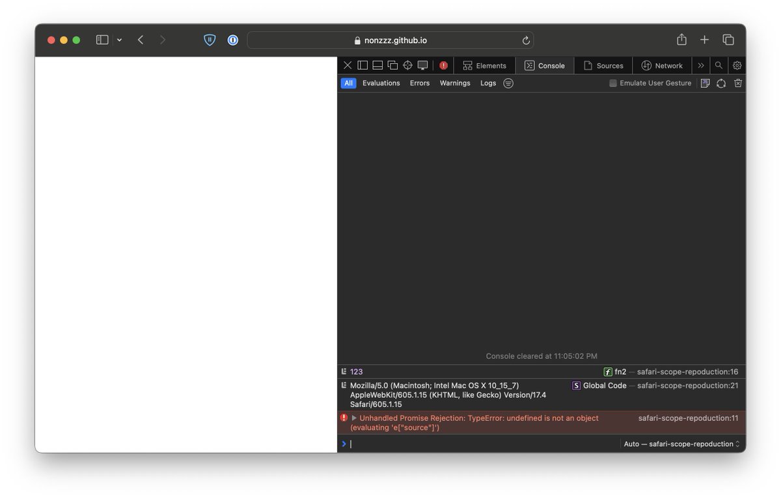Open Web Inspector settings gear
Image resolution: width=781 pixels, height=499 pixels.
[737, 65]
